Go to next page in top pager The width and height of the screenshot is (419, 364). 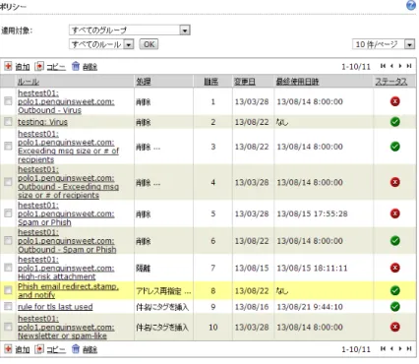click(x=400, y=66)
